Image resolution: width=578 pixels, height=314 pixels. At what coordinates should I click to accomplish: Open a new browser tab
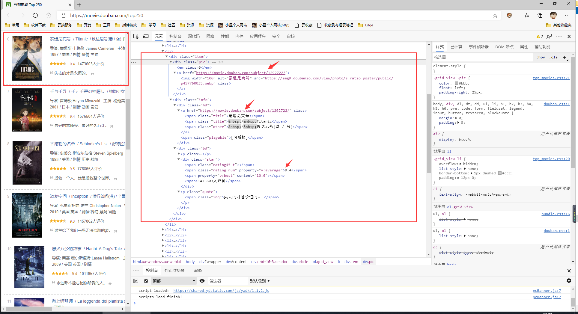tap(79, 4)
